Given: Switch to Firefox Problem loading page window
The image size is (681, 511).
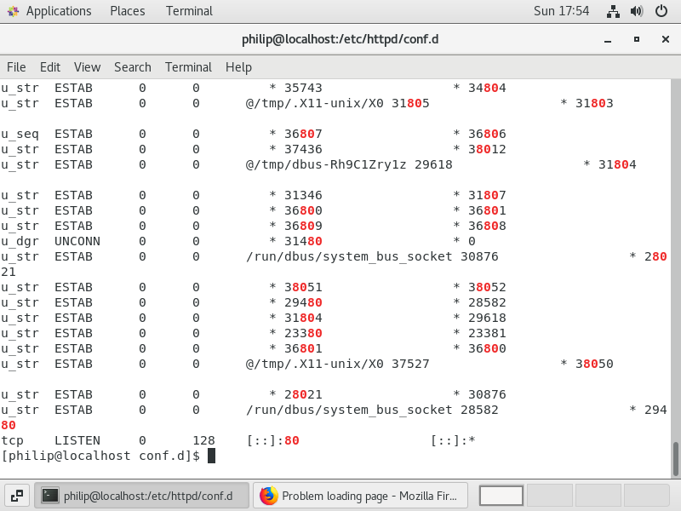Looking at the screenshot, I should (x=360, y=496).
